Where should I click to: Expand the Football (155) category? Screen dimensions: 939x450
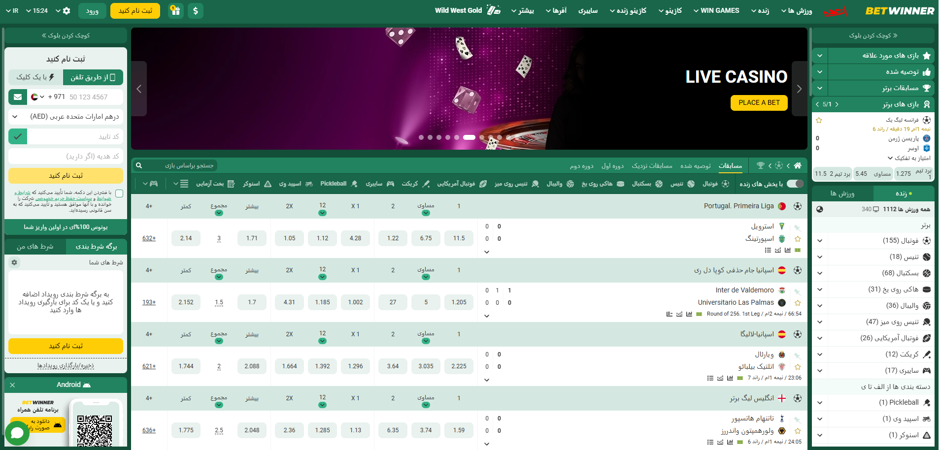point(820,241)
